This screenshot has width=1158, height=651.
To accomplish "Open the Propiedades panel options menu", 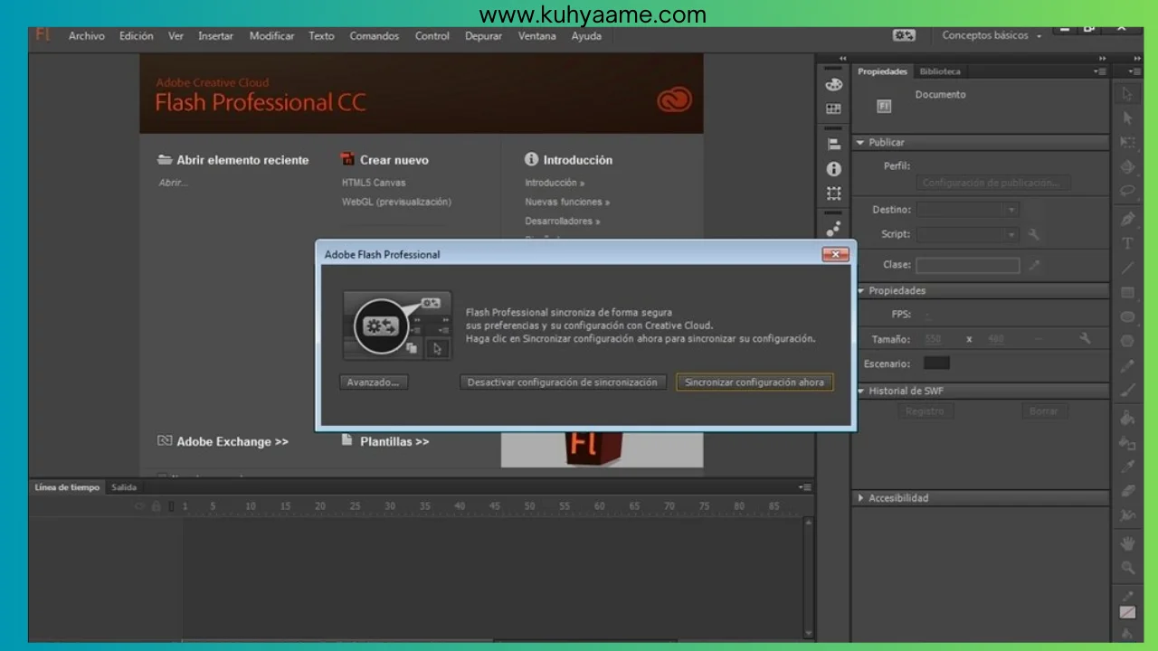I will click(x=1100, y=71).
